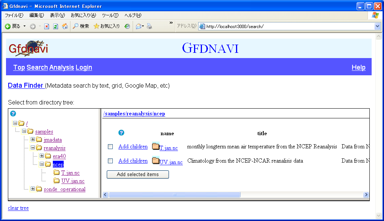Click the Print toolbar icon
The image size is (384, 221).
(x=149, y=26)
